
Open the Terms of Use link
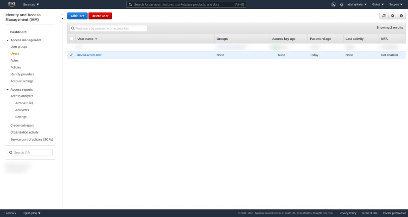click(370, 213)
